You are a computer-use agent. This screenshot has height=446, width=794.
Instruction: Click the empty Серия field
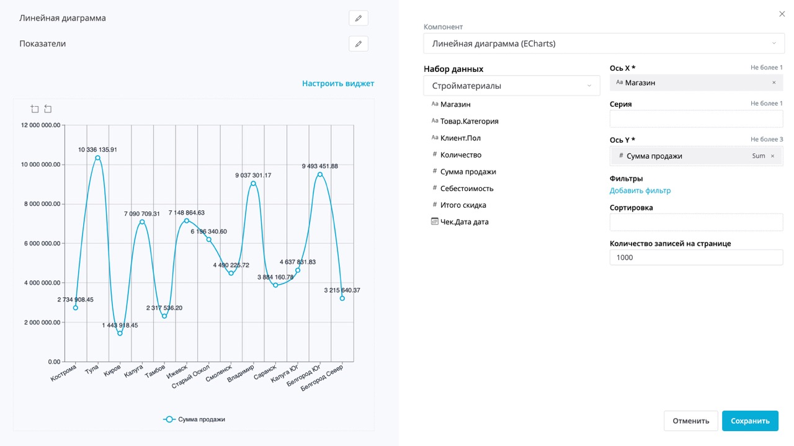696,119
